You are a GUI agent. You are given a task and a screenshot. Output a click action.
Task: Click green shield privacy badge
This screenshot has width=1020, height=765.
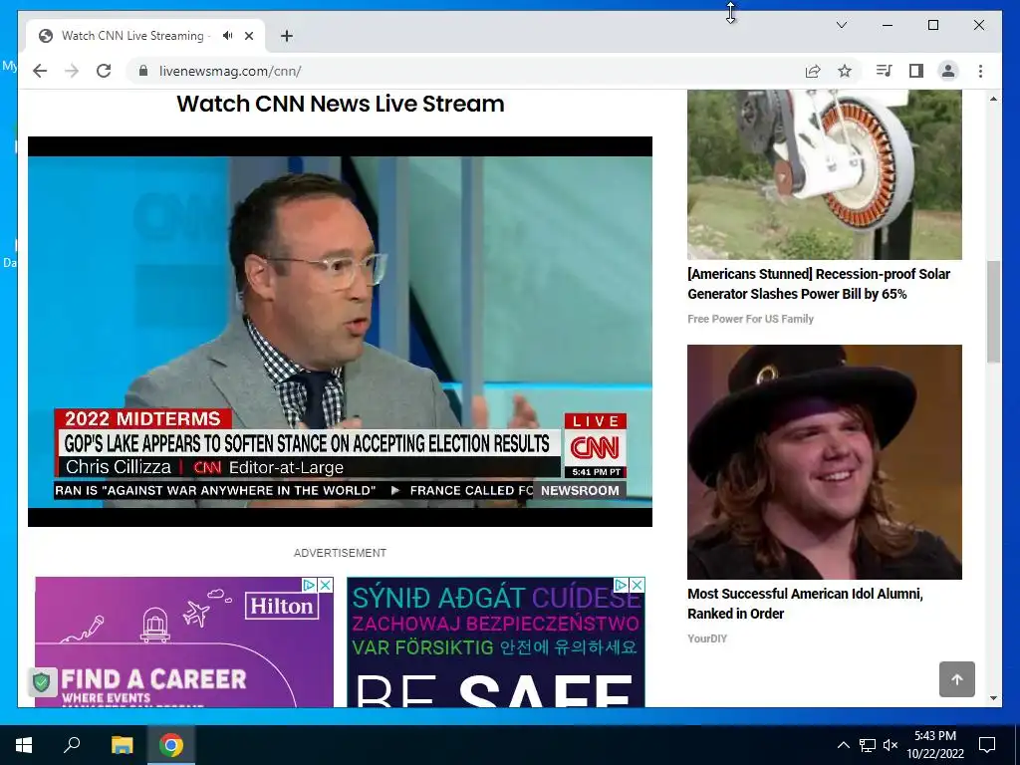click(x=42, y=682)
